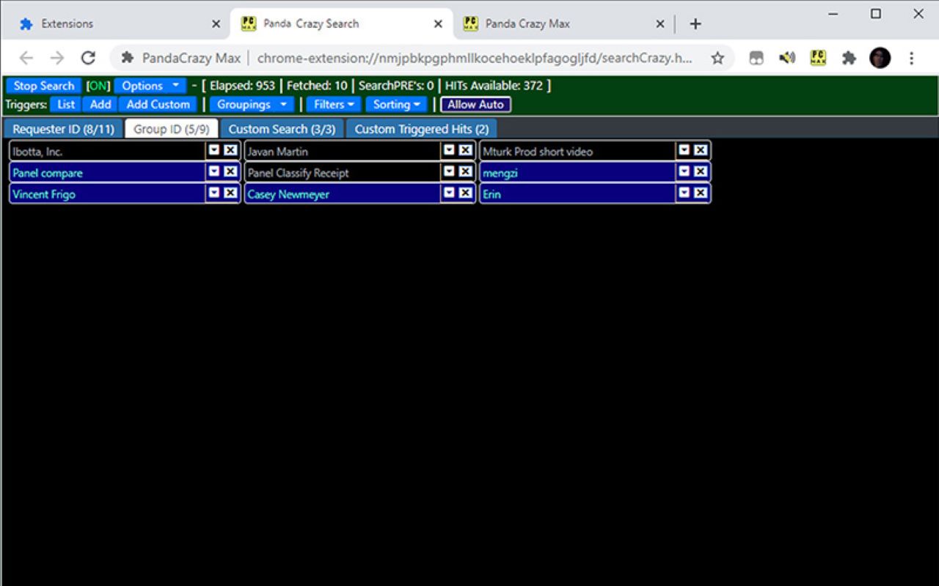
Task: Reload the page with the refresh icon
Action: point(88,58)
